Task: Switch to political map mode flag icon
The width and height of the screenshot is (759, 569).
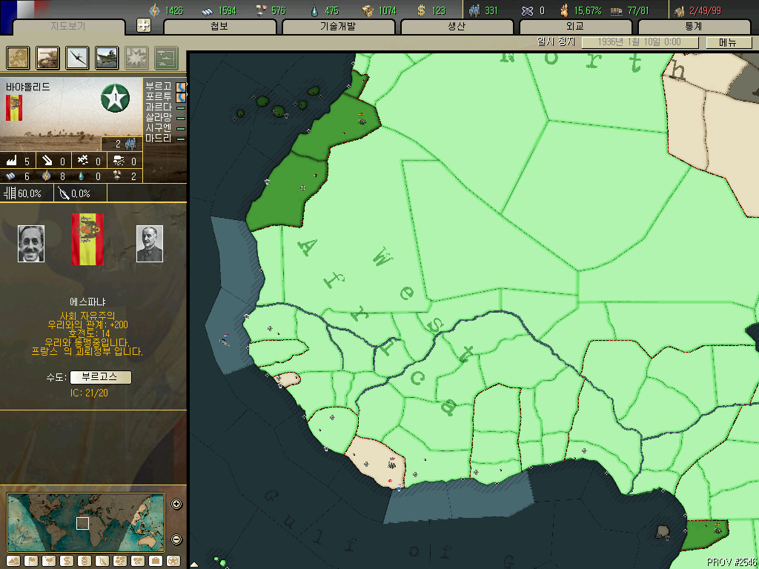Action: click(31, 561)
